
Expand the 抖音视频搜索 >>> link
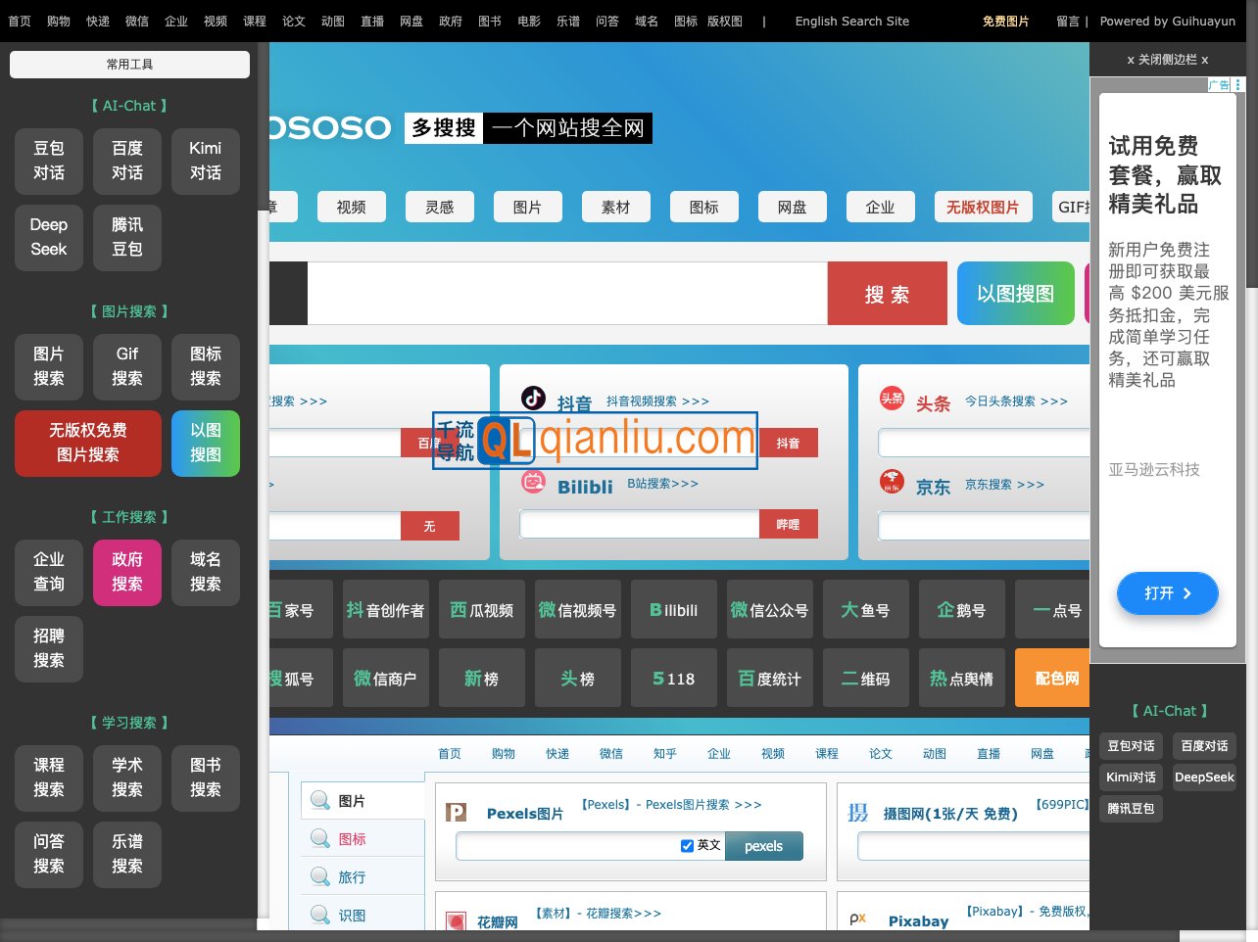pyautogui.click(x=657, y=401)
